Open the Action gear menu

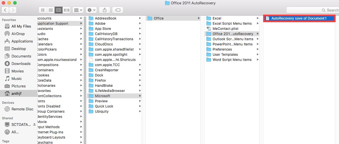coord(91,10)
